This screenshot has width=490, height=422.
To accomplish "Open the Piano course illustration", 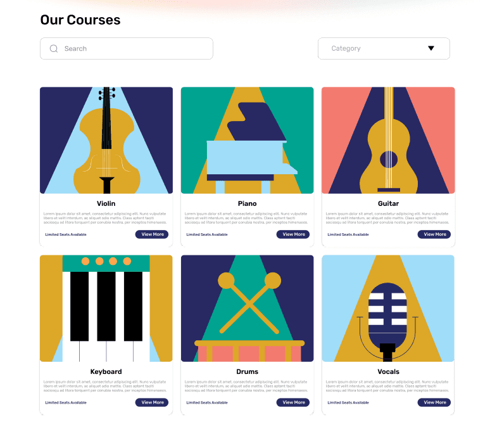I will pyautogui.click(x=247, y=140).
